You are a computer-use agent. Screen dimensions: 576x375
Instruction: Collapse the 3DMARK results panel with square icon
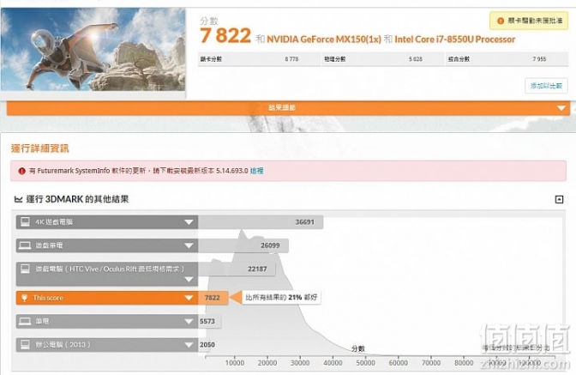click(x=559, y=199)
